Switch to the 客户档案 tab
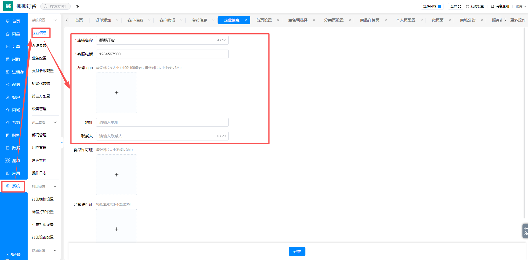Screen dimensions: 528x260 point(135,20)
